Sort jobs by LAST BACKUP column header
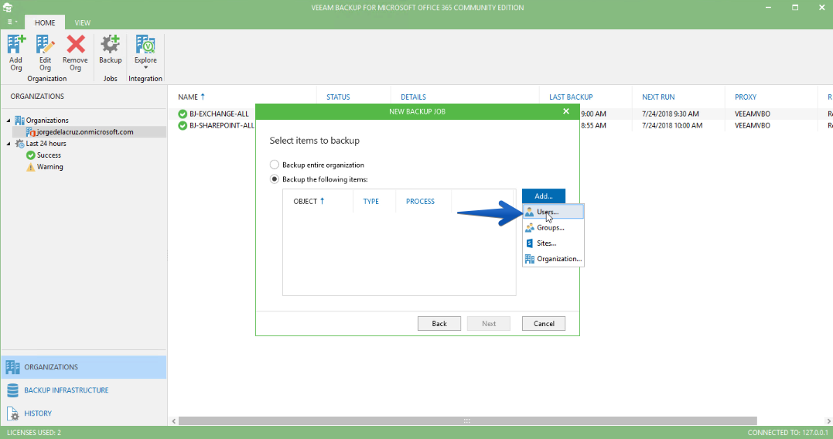The height and width of the screenshot is (439, 833). pos(571,97)
